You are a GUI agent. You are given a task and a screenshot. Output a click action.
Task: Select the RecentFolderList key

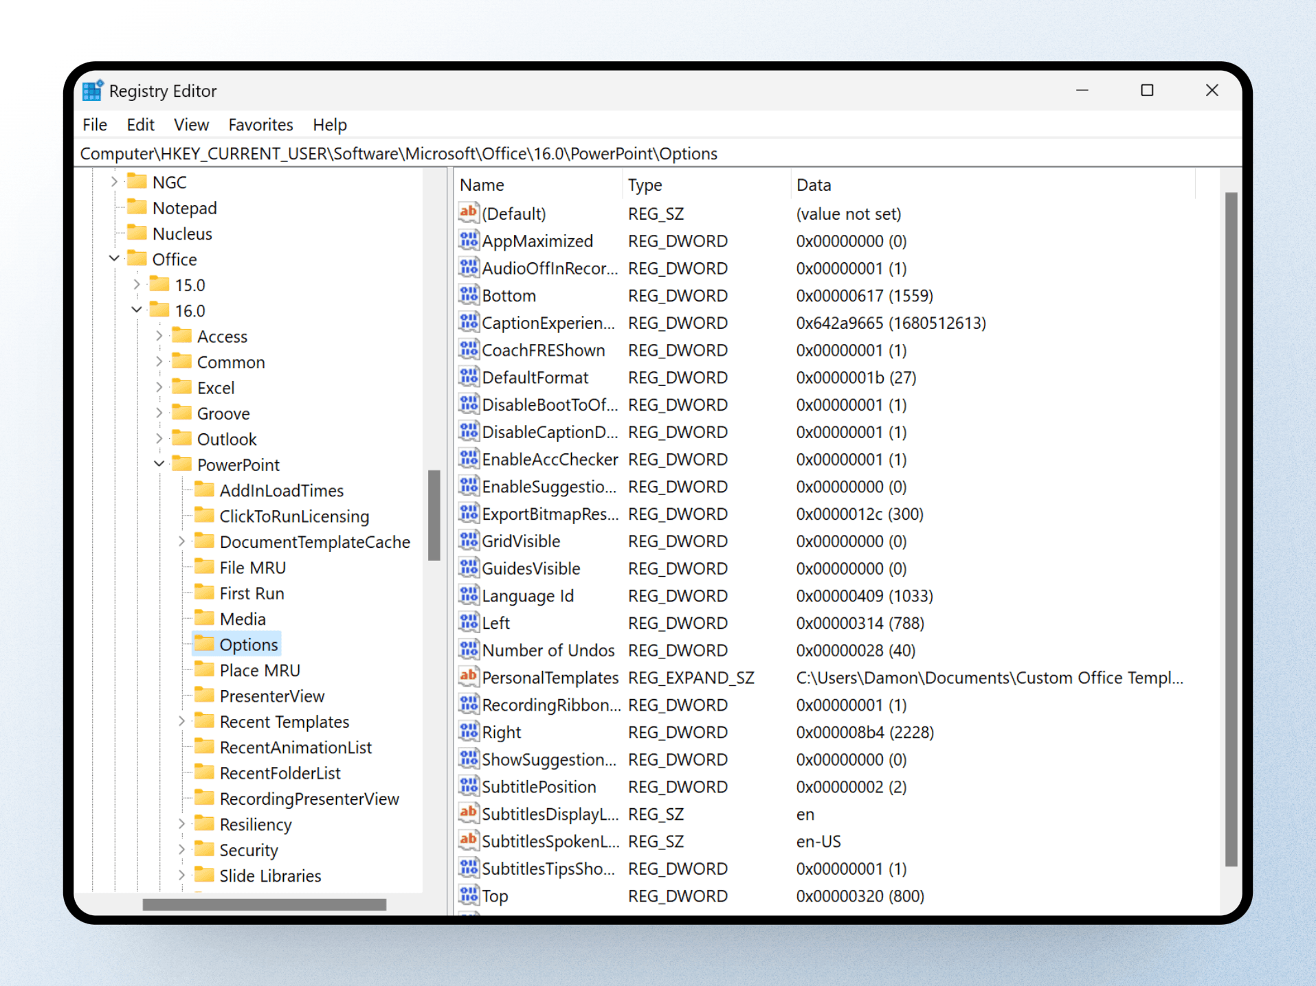[x=280, y=773]
